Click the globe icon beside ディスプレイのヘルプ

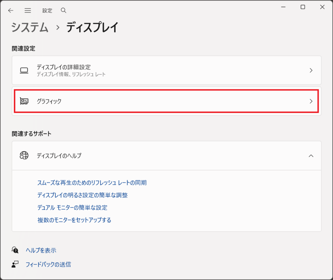pos(24,156)
